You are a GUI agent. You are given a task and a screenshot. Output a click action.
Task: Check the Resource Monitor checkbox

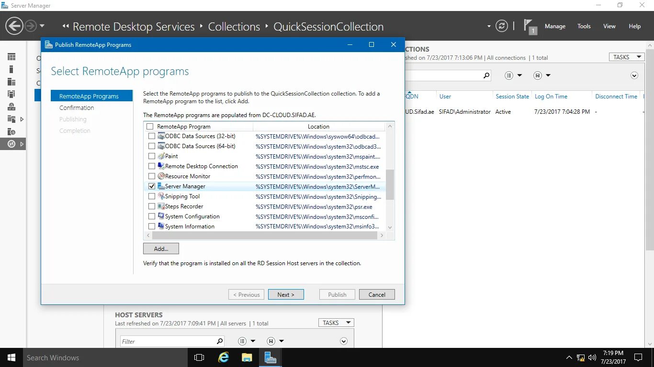(x=152, y=176)
